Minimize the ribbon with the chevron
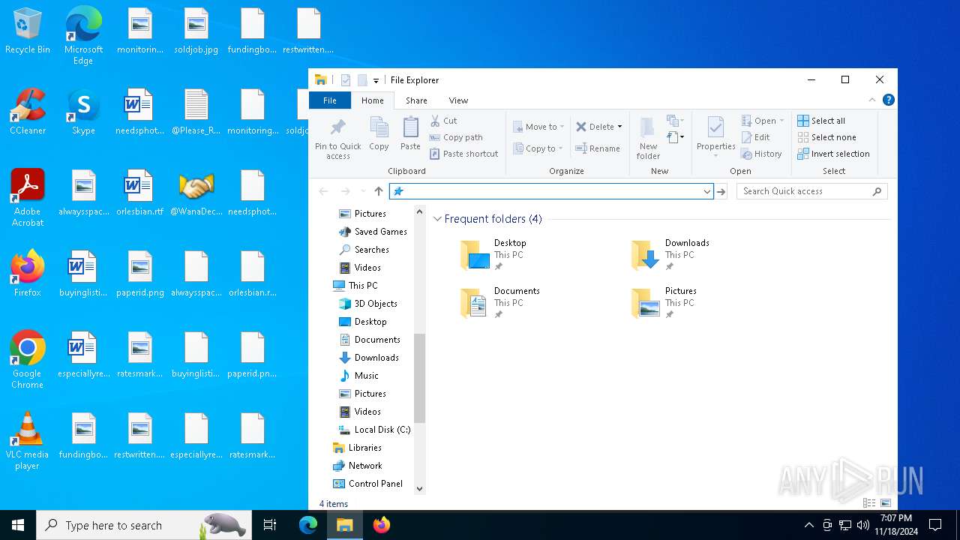960x540 pixels. (872, 100)
